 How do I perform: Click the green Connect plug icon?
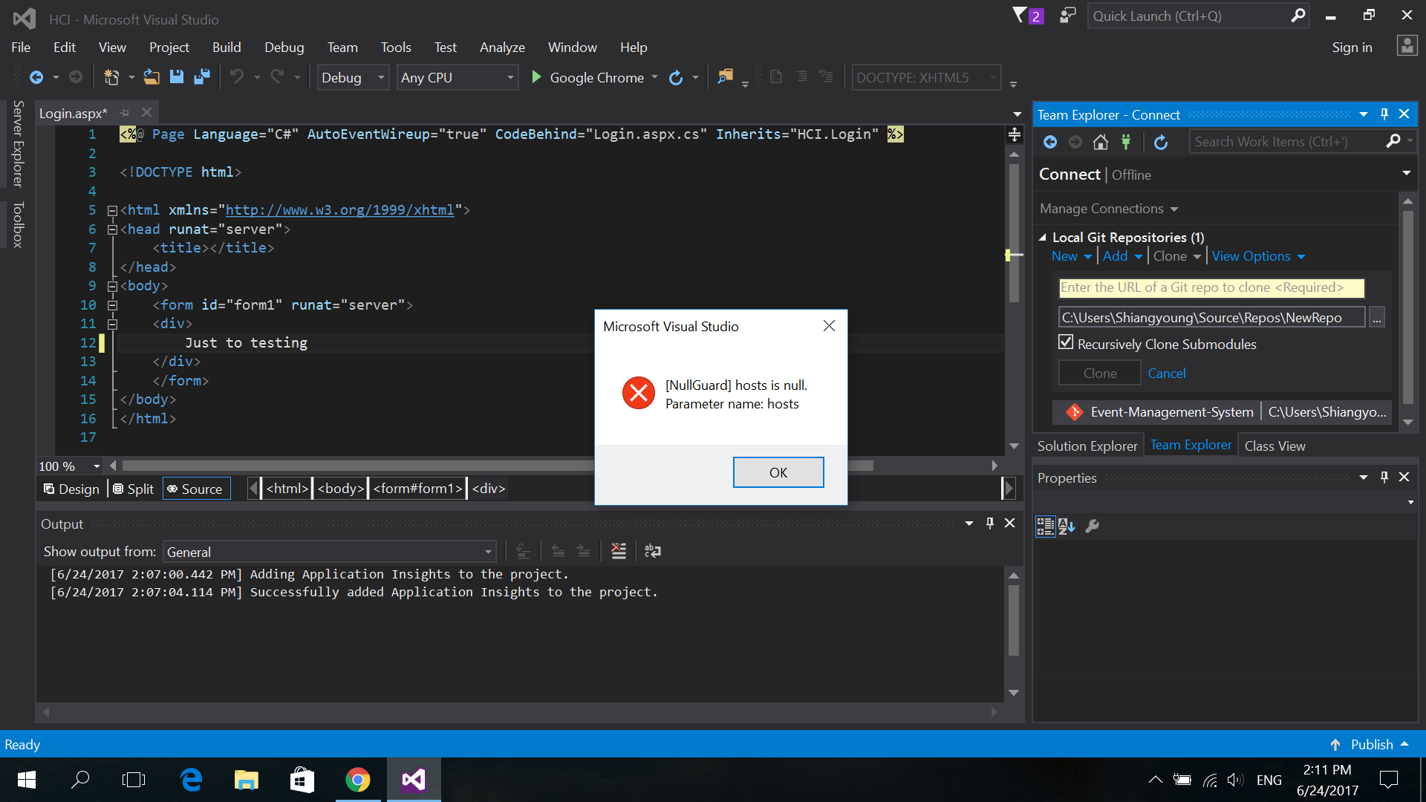pos(1127,142)
